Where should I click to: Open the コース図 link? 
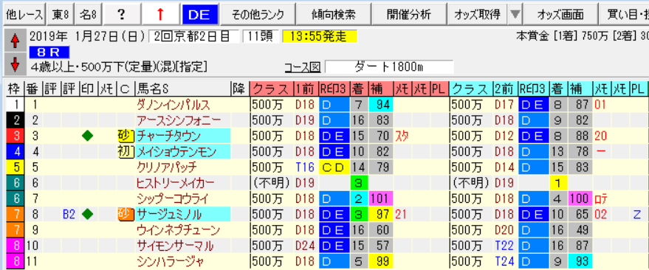[302, 66]
